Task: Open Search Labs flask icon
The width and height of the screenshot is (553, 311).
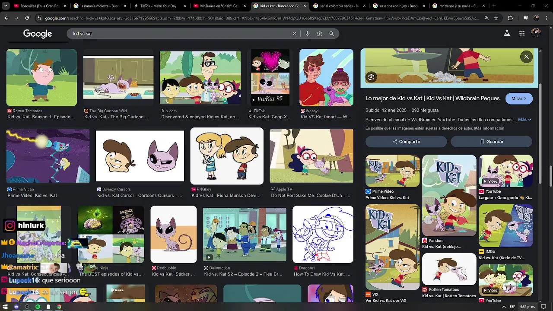Action: point(507,33)
